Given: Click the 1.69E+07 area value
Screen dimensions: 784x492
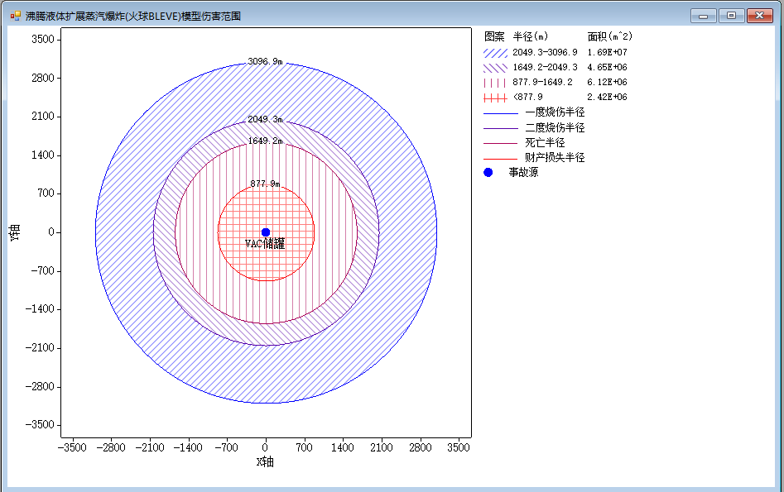Looking at the screenshot, I should coord(607,52).
